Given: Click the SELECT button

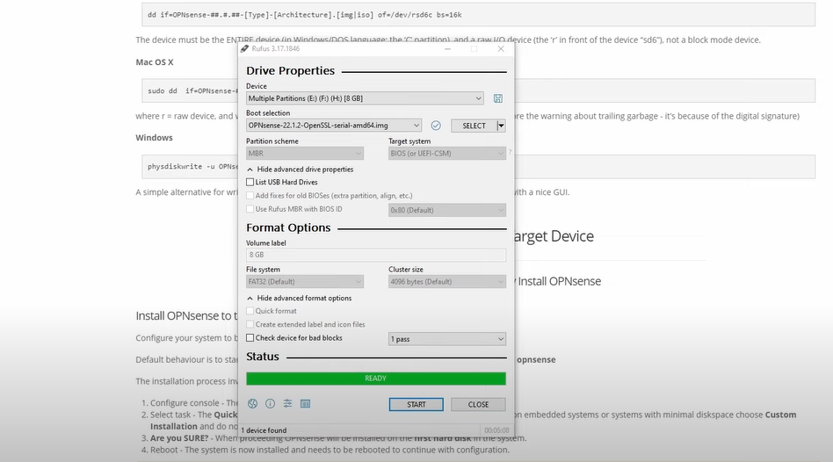Looking at the screenshot, I should pos(474,126).
